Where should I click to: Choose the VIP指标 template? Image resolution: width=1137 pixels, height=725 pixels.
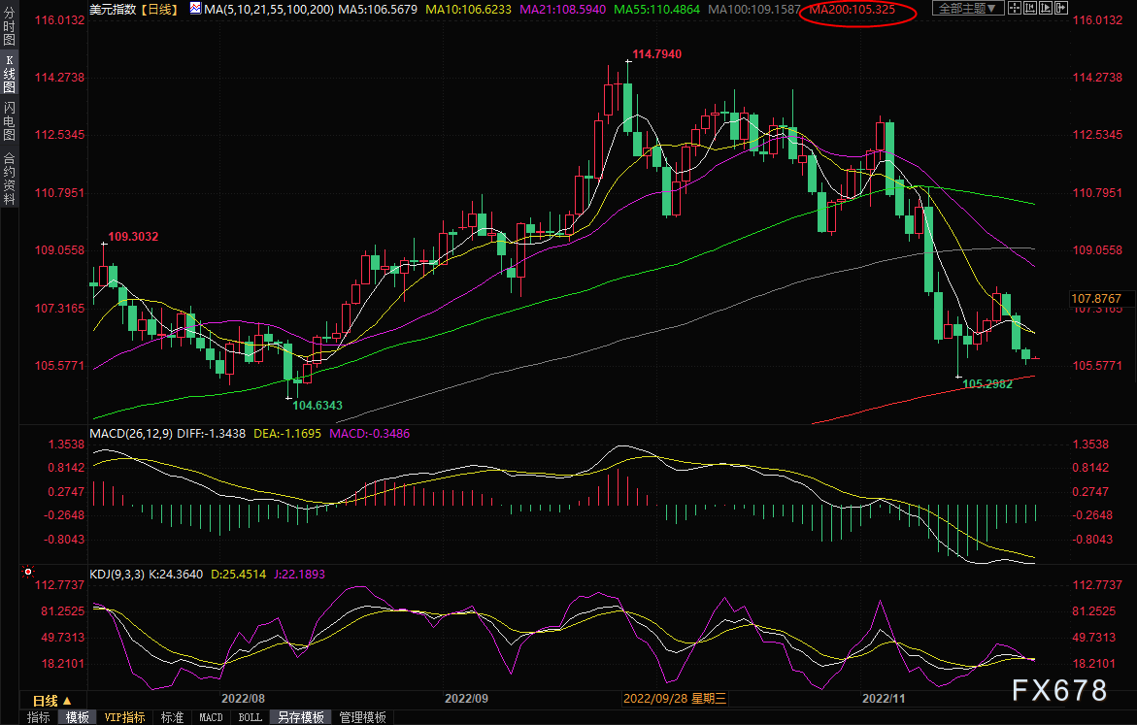tap(125, 717)
